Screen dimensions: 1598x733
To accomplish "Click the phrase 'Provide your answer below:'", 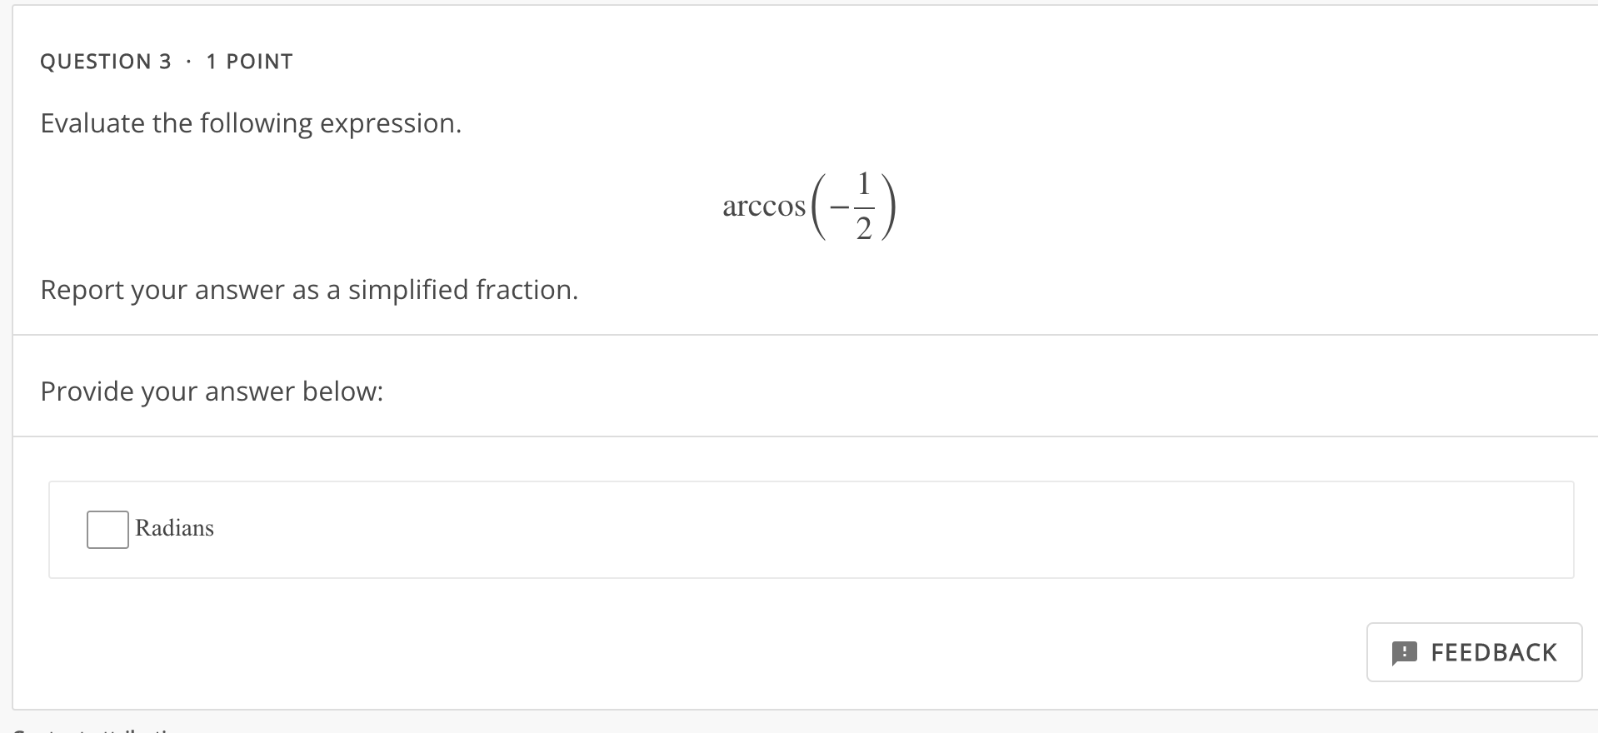I will coord(212,391).
